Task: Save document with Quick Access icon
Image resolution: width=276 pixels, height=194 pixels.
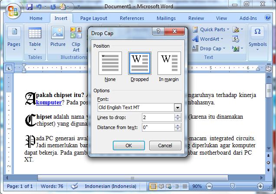Action: 30,7
